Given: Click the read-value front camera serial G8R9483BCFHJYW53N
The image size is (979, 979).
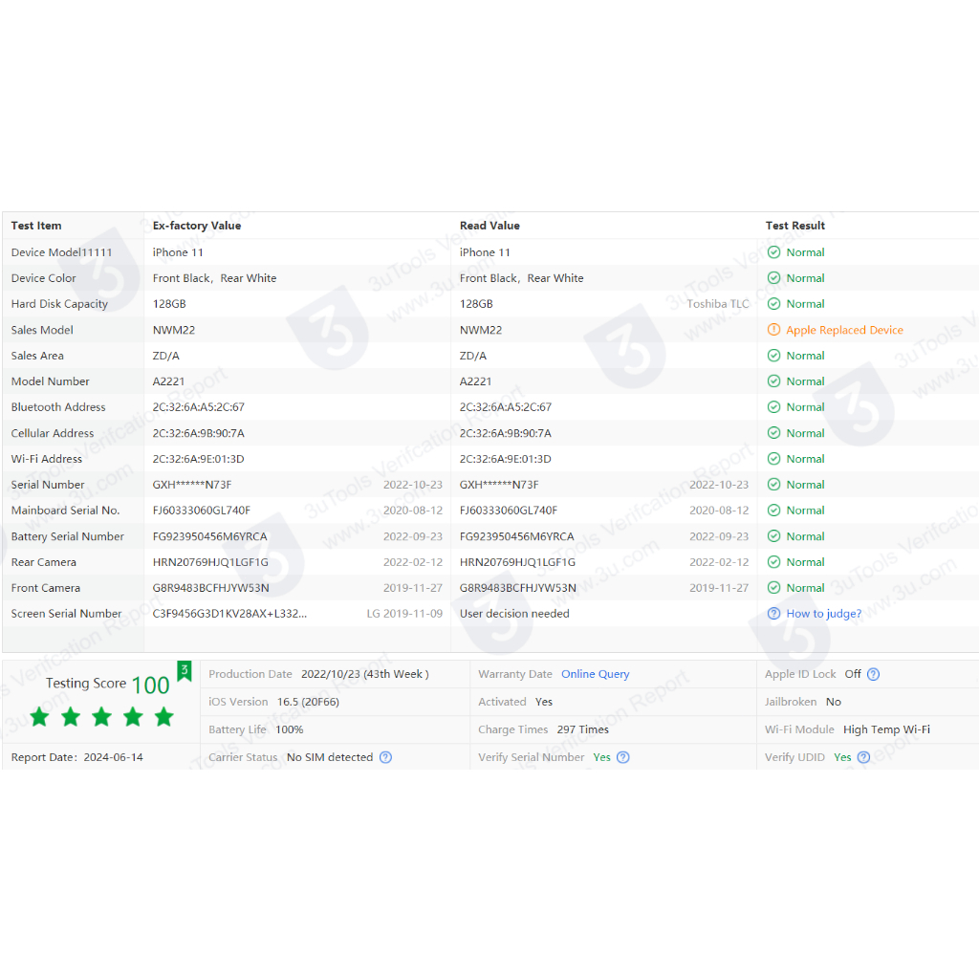Looking at the screenshot, I should click(x=518, y=588).
